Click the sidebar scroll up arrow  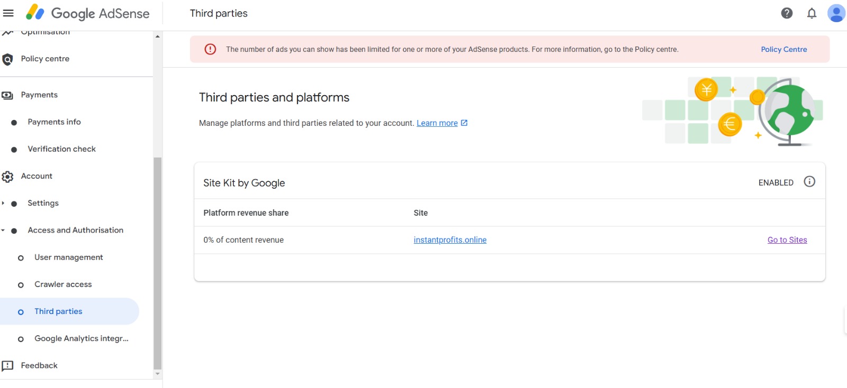[157, 36]
